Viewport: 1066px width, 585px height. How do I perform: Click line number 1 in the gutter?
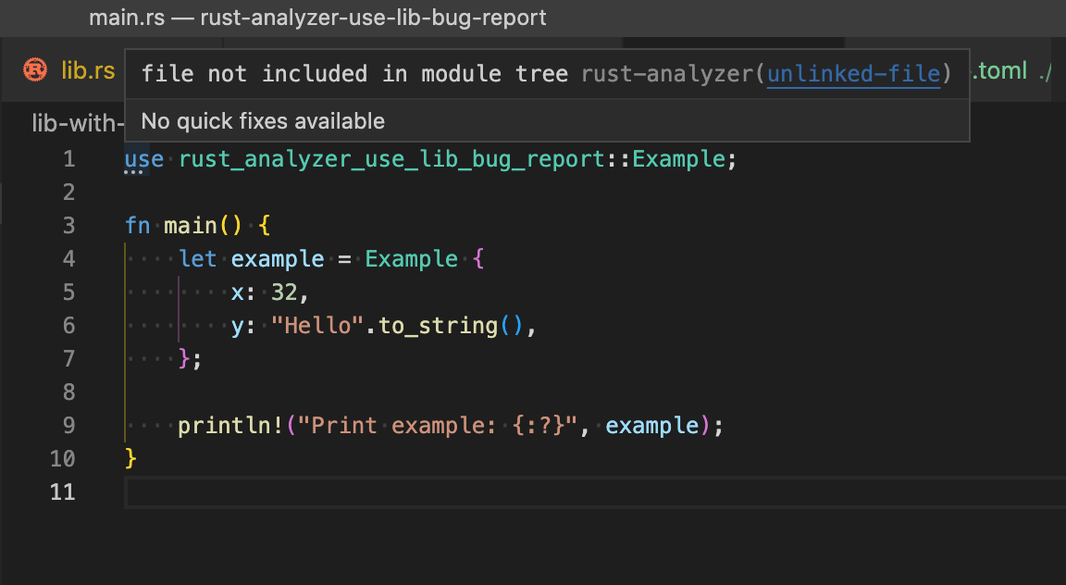click(68, 159)
